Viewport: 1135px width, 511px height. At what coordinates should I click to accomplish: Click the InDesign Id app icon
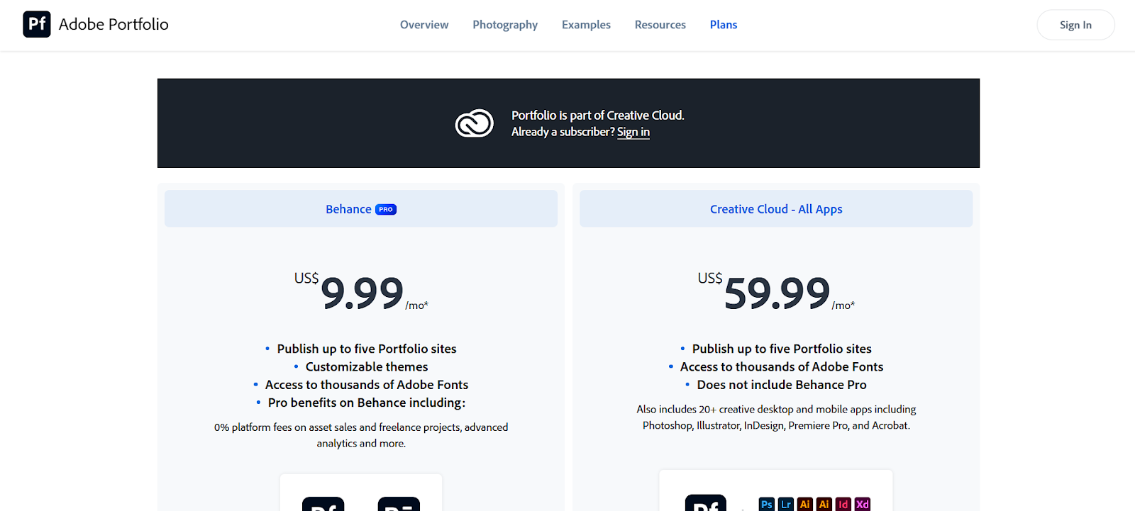click(x=843, y=504)
